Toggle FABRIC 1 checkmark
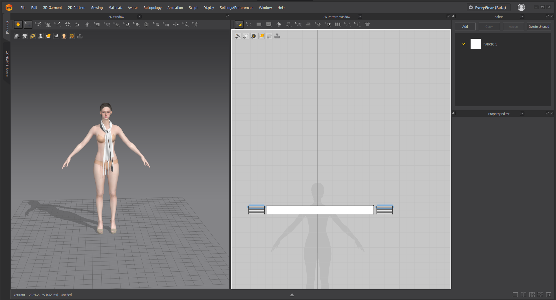Screen dimensions: 556x300 [464, 44]
